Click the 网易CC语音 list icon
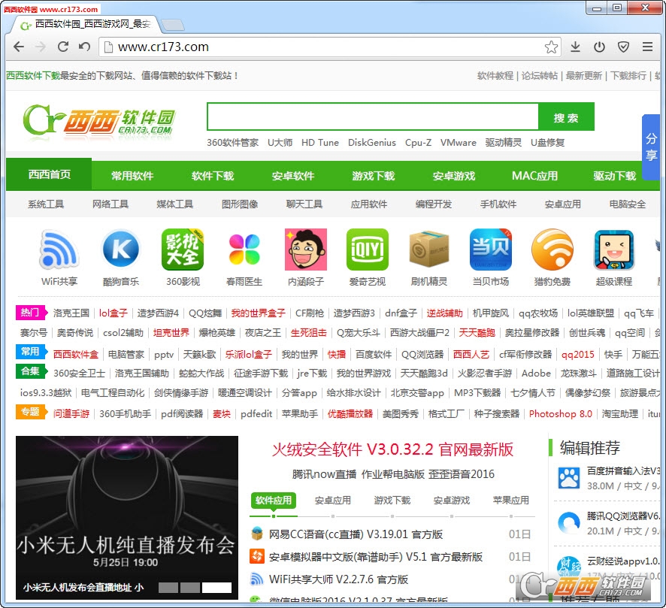The image size is (666, 608). pos(257,534)
